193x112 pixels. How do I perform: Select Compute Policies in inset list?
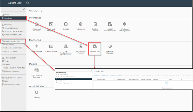61,81
